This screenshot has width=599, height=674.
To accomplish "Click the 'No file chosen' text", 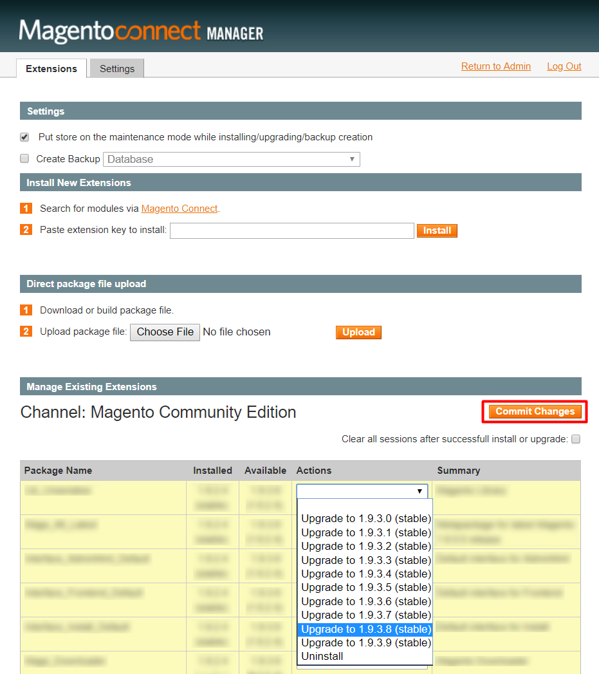I will pos(236,332).
